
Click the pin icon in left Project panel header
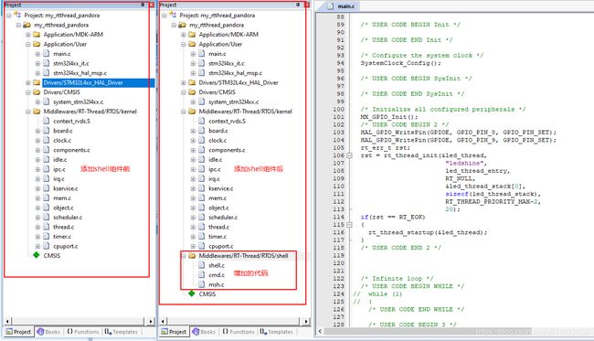(143, 5)
